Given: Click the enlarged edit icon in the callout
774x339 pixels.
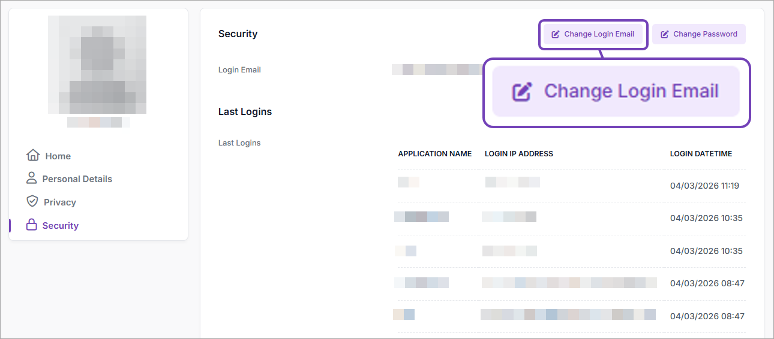Looking at the screenshot, I should (x=522, y=92).
